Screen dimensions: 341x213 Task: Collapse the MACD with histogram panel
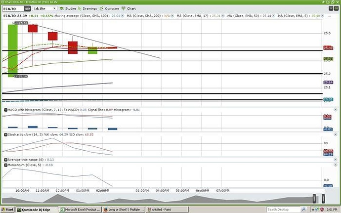pyautogui.click(x=5, y=110)
